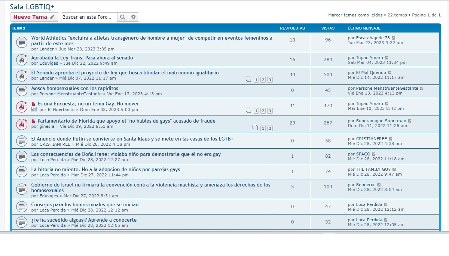The image size is (449, 256).
Task: Go to page 2 of 'Parlamentario de Florida' topic
Action: point(270,128)
